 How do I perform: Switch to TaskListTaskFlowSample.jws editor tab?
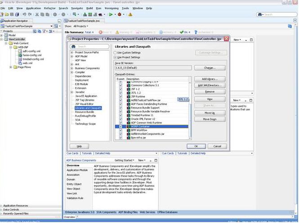pos(84,21)
